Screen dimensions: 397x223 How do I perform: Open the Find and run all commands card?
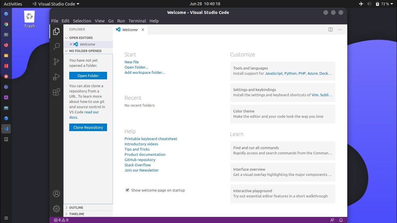283,151
